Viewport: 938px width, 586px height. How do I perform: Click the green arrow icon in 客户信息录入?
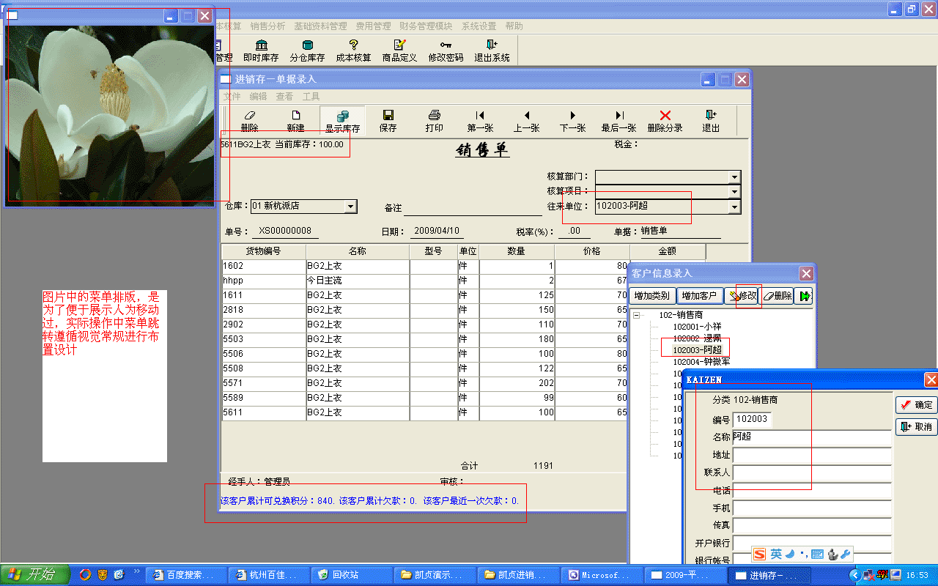(804, 296)
